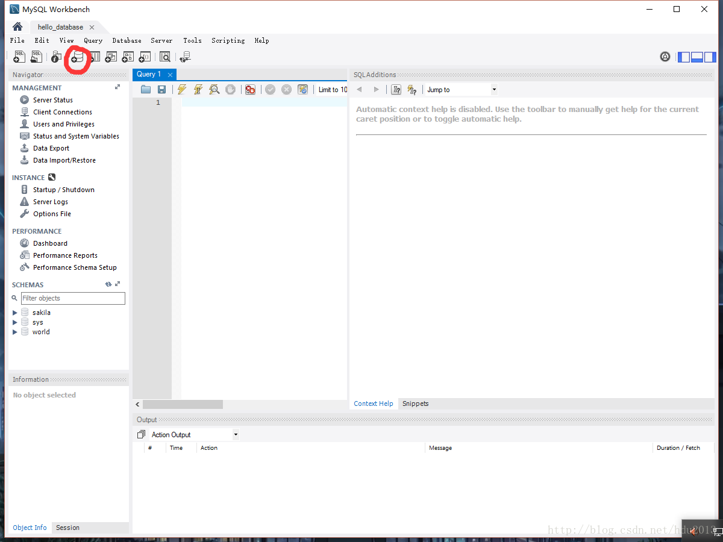The width and height of the screenshot is (723, 542).
Task: Refresh the schemas list icon
Action: 108,284
